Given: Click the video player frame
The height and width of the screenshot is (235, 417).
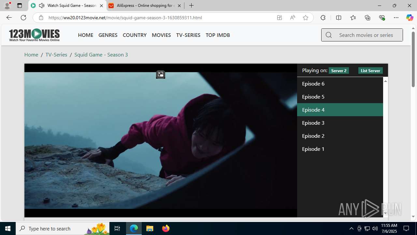Looking at the screenshot, I should point(161,140).
